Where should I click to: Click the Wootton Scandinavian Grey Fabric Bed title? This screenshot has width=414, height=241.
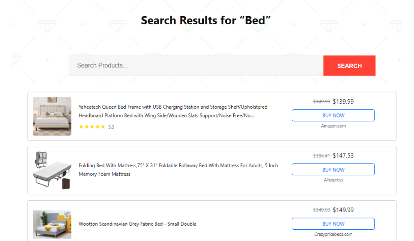(137, 224)
